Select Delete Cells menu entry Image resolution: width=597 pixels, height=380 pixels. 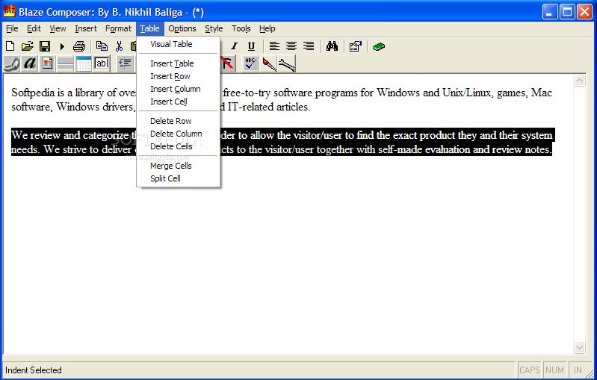[178, 146]
